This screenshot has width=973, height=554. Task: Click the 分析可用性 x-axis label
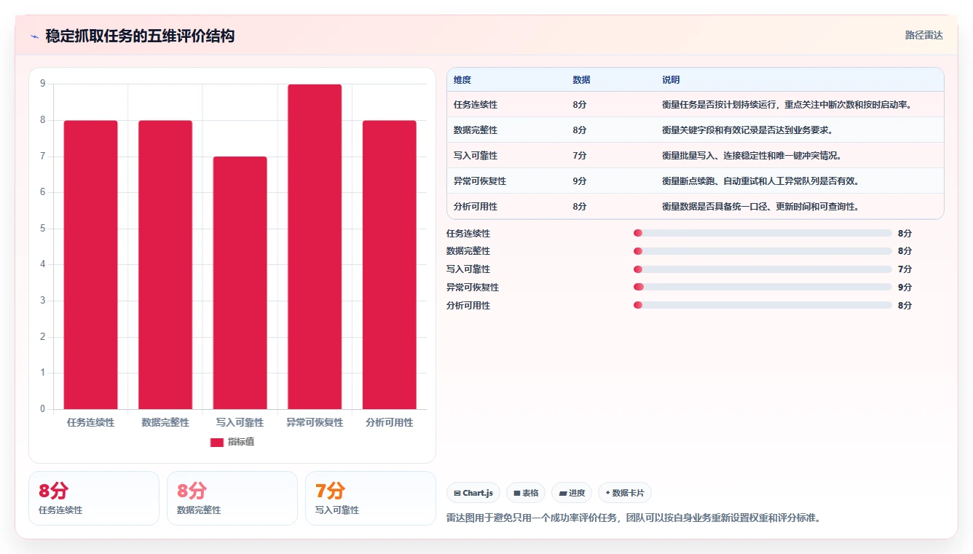click(390, 422)
